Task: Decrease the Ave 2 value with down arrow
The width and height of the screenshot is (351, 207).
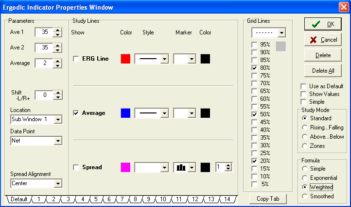Action: pos(58,50)
